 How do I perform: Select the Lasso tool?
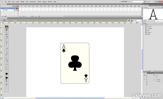tap(7, 39)
